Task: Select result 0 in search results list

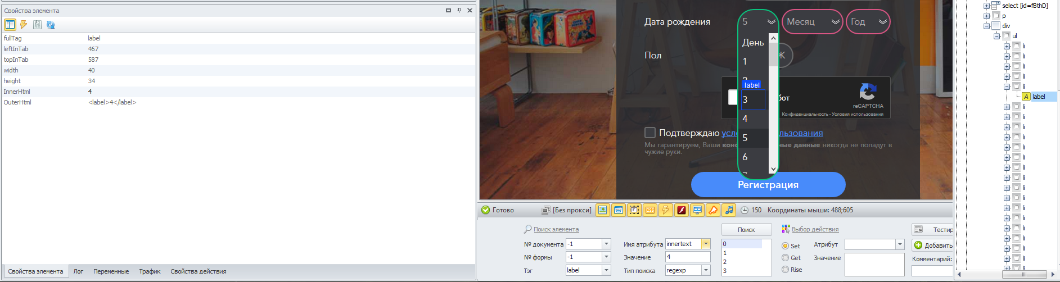Action: pyautogui.click(x=742, y=244)
